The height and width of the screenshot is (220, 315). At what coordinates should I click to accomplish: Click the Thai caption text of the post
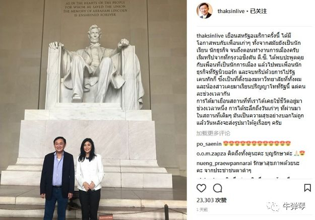(x=250, y=79)
